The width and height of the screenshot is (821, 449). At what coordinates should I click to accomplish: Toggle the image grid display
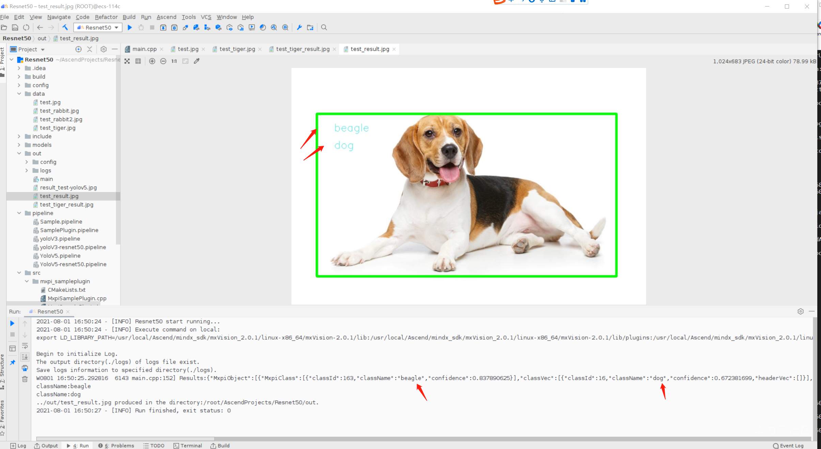point(138,61)
